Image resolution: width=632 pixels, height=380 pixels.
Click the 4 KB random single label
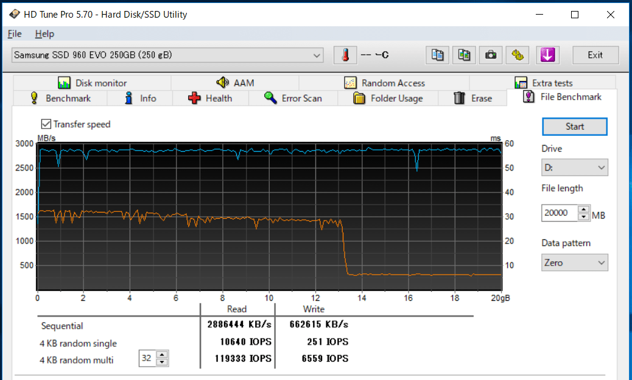[78, 343]
